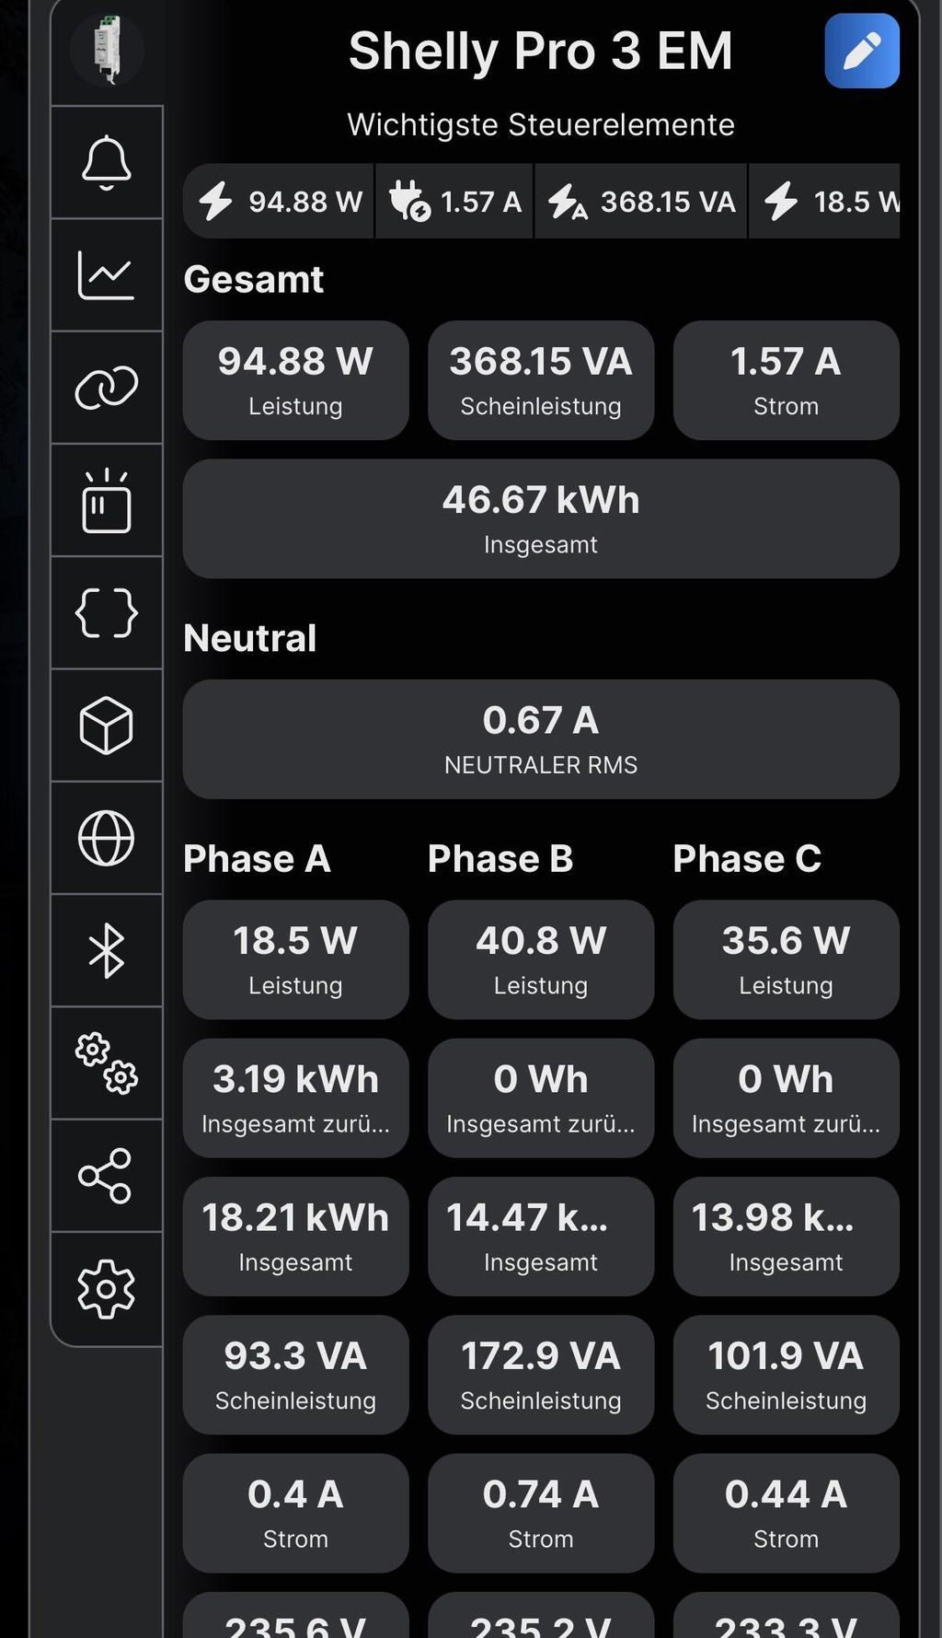Image resolution: width=942 pixels, height=1638 pixels.
Task: Open the schedule timer sidebar icon
Action: (x=107, y=501)
